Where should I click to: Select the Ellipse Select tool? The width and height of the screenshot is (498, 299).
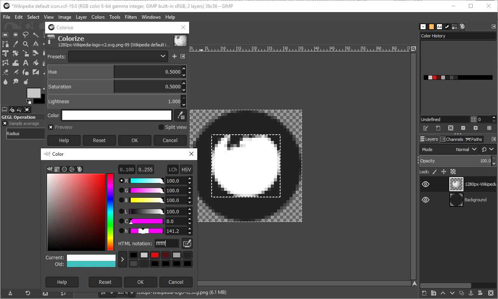[16, 35]
